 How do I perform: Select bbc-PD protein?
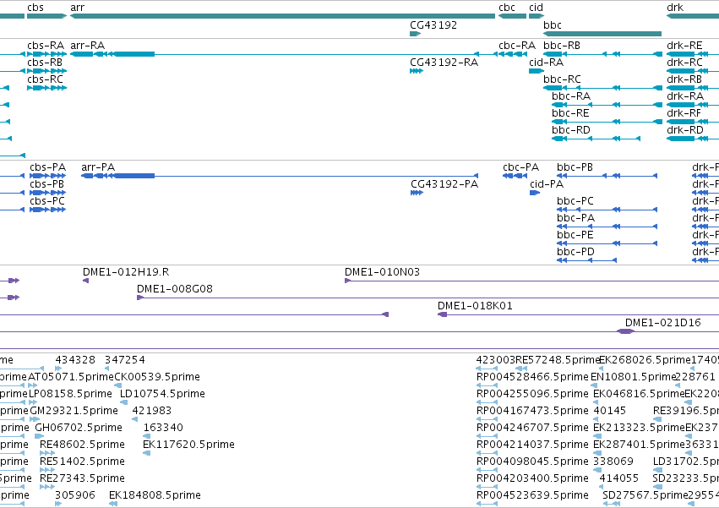click(x=587, y=260)
